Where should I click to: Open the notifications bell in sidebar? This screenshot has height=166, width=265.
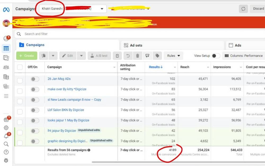click(6, 136)
